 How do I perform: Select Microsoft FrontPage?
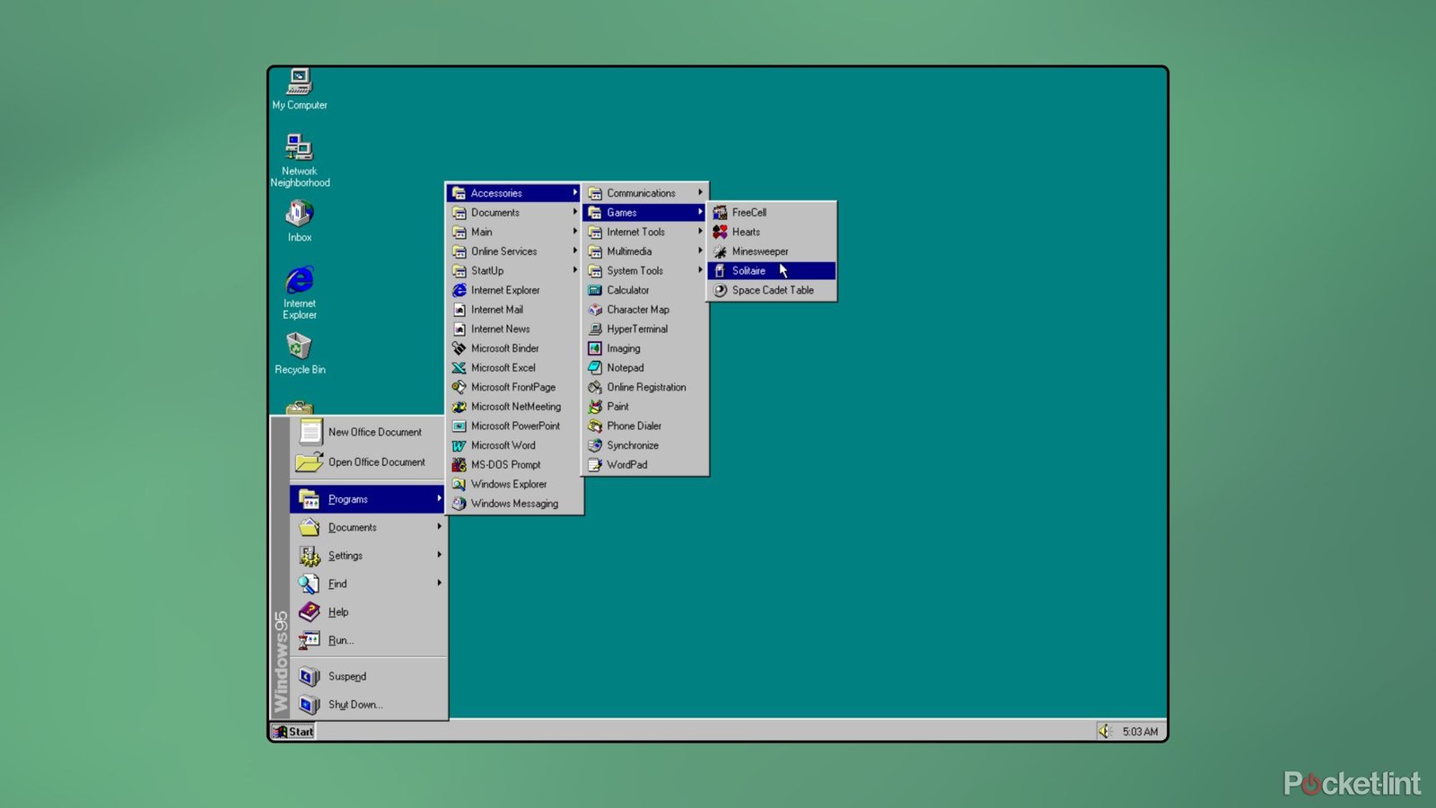514,387
